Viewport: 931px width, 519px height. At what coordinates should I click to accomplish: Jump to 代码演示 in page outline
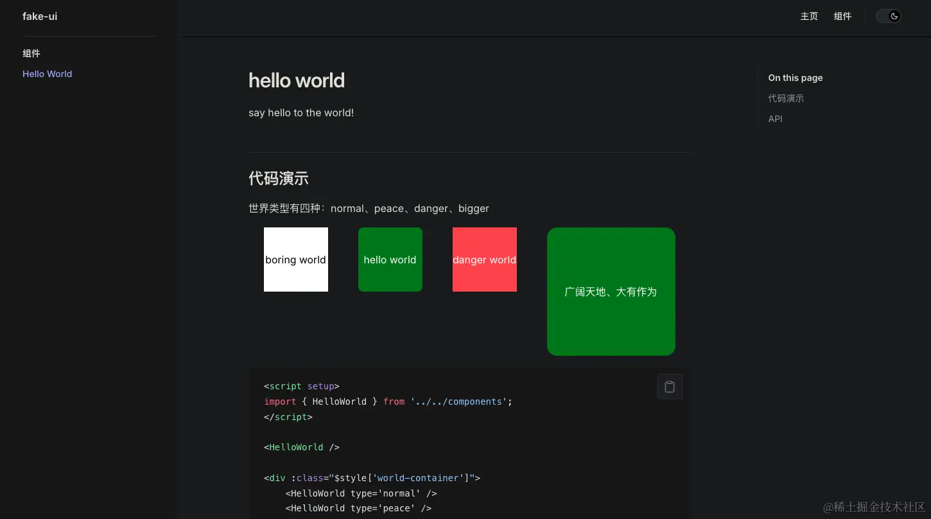pos(786,98)
